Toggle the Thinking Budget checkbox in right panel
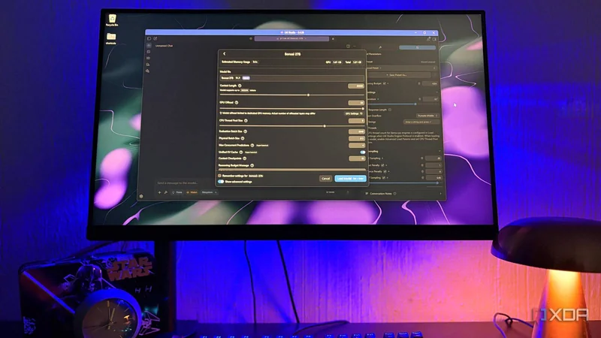Image resolution: width=601 pixels, height=338 pixels. coord(385,83)
